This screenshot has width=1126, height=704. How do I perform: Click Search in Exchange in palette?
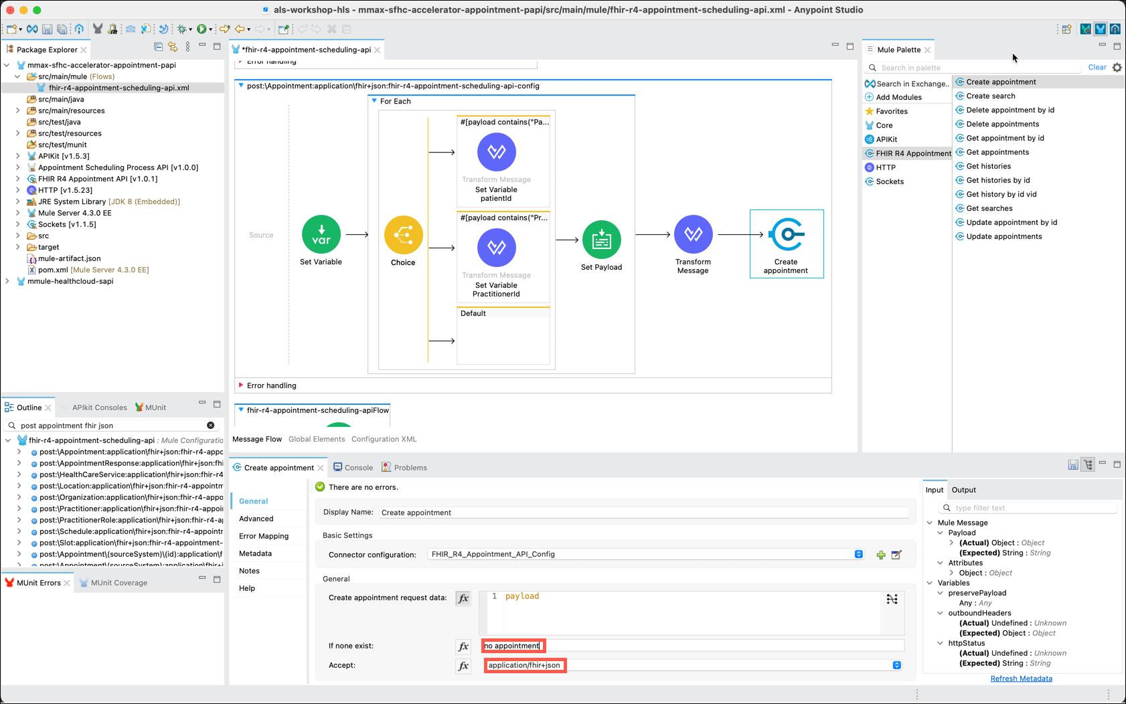907,84
